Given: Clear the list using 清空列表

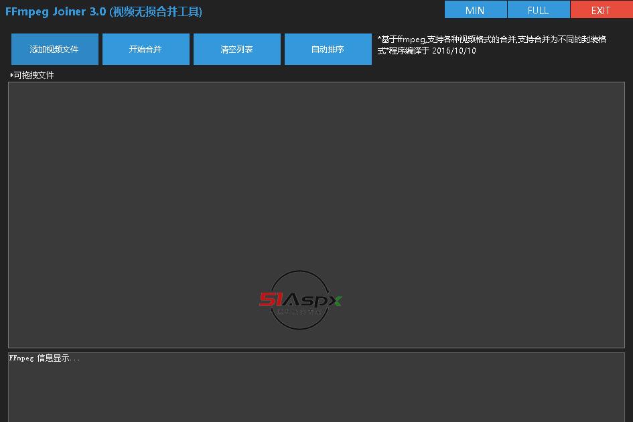Looking at the screenshot, I should point(237,50).
